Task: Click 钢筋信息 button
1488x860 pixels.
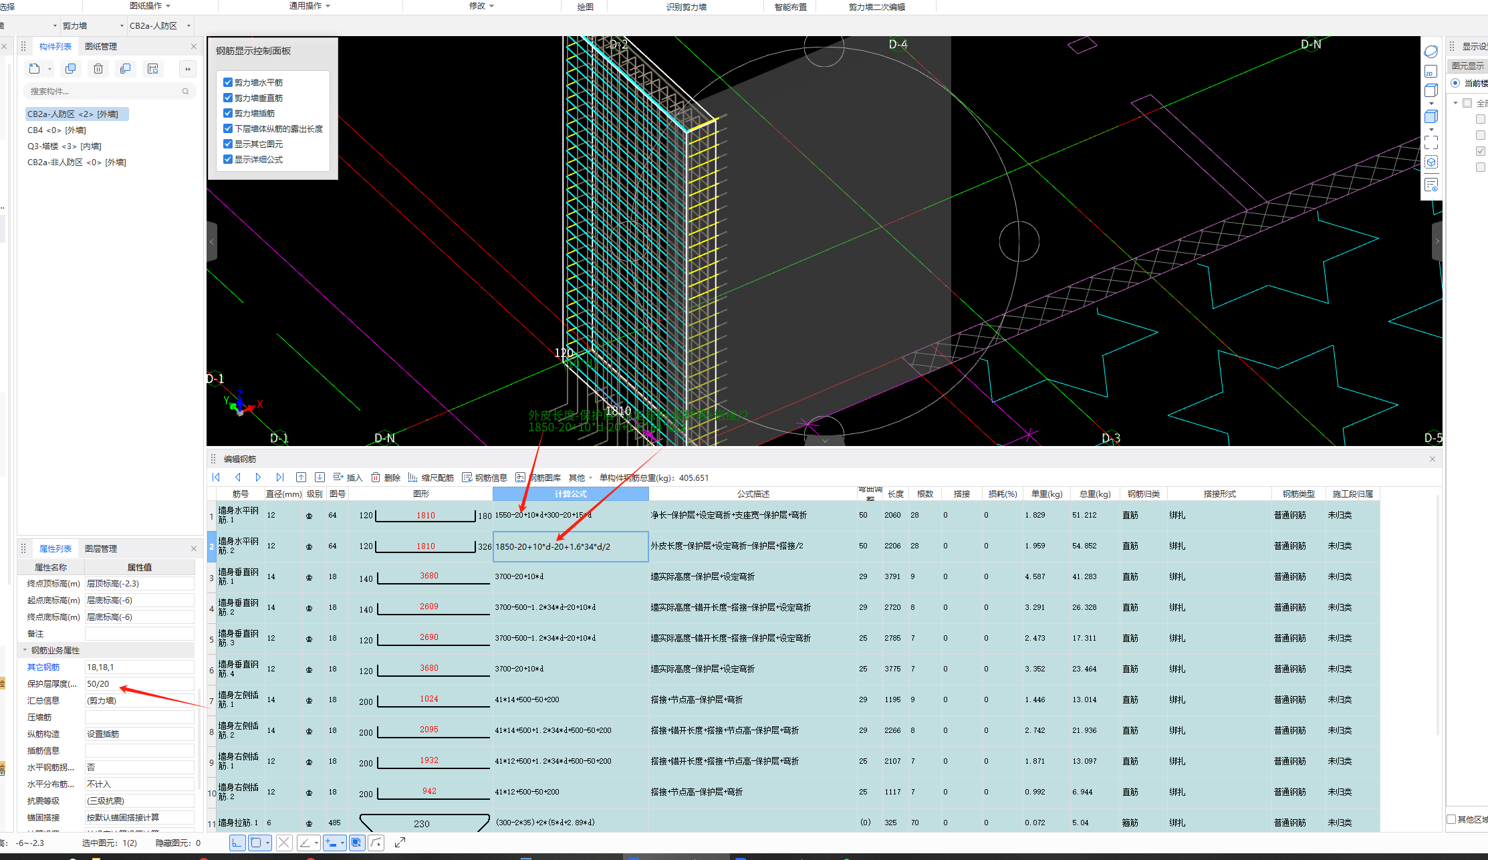Action: point(485,477)
